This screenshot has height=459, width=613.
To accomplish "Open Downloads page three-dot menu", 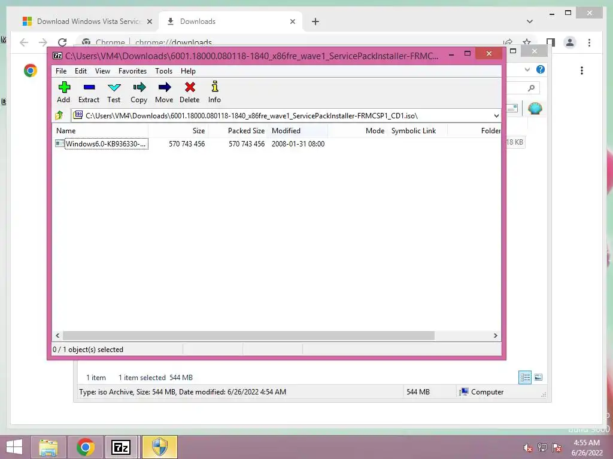I will [582, 71].
